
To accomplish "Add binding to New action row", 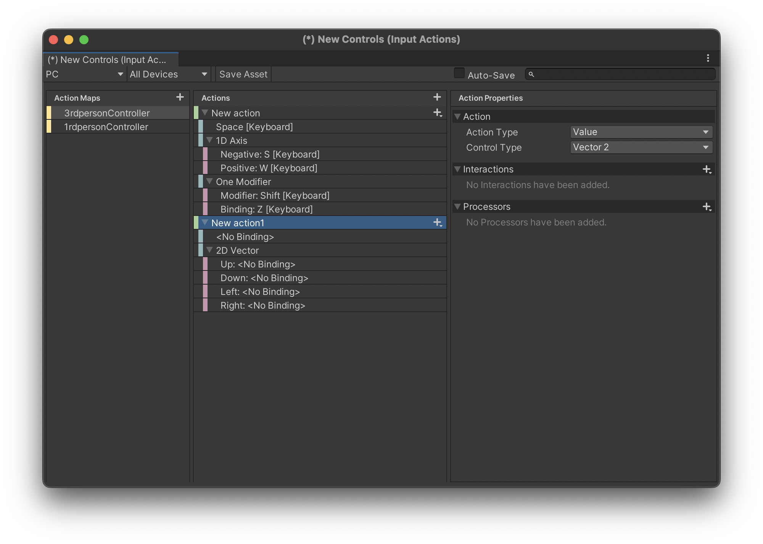I will (437, 113).
